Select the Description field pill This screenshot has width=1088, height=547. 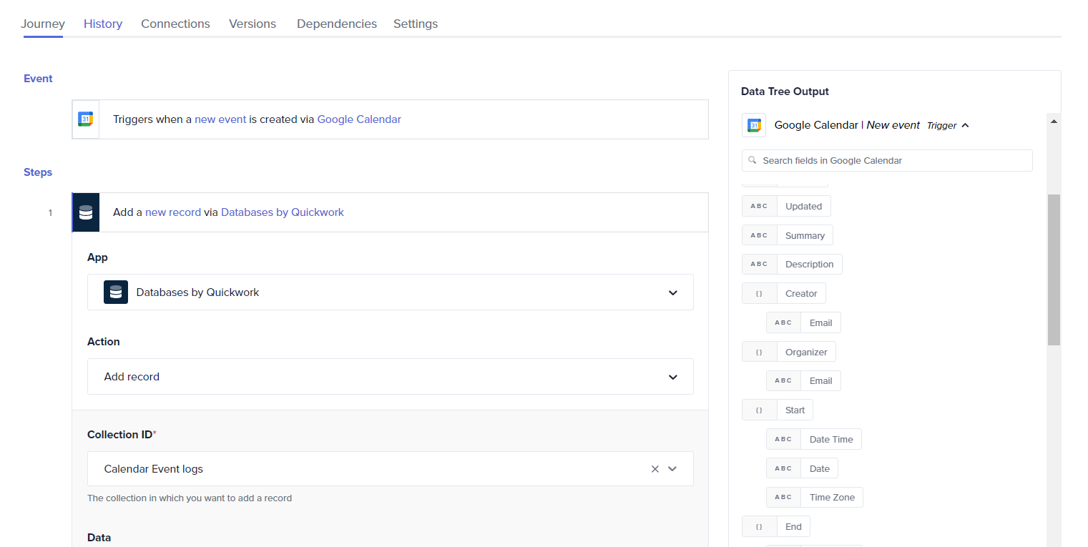tap(792, 264)
